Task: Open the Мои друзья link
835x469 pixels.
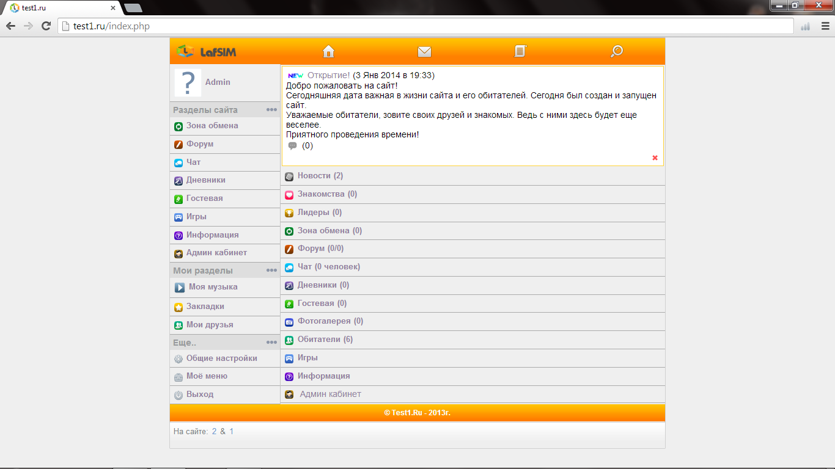Action: click(x=210, y=325)
